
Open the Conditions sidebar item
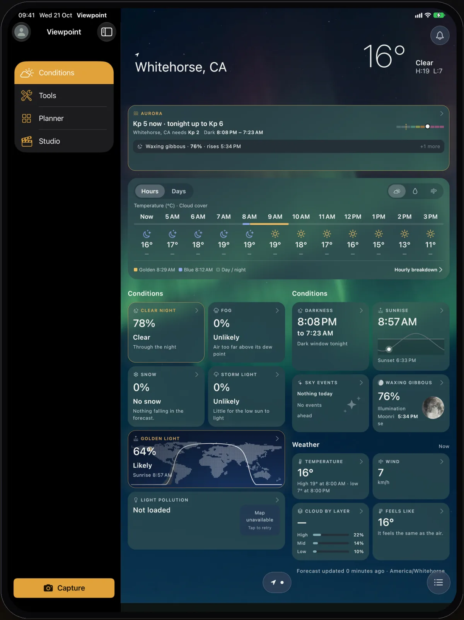64,73
